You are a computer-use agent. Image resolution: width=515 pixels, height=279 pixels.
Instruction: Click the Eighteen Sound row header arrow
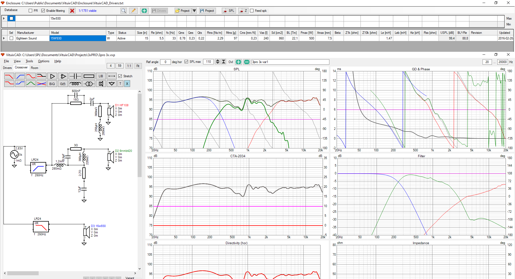(x=4, y=38)
